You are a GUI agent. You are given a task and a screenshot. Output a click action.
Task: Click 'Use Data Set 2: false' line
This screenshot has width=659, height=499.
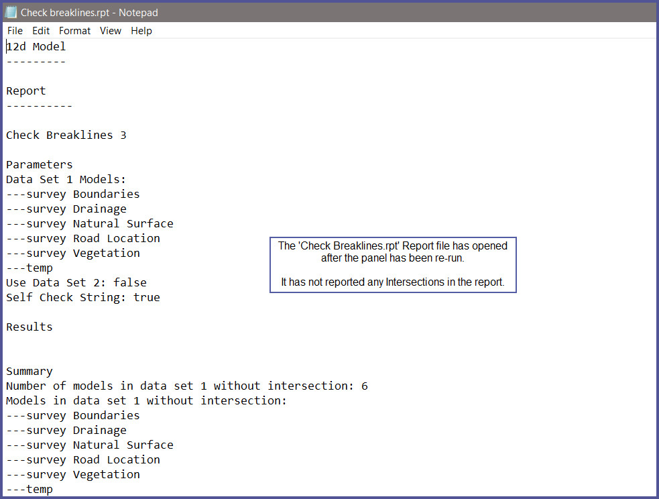click(76, 282)
